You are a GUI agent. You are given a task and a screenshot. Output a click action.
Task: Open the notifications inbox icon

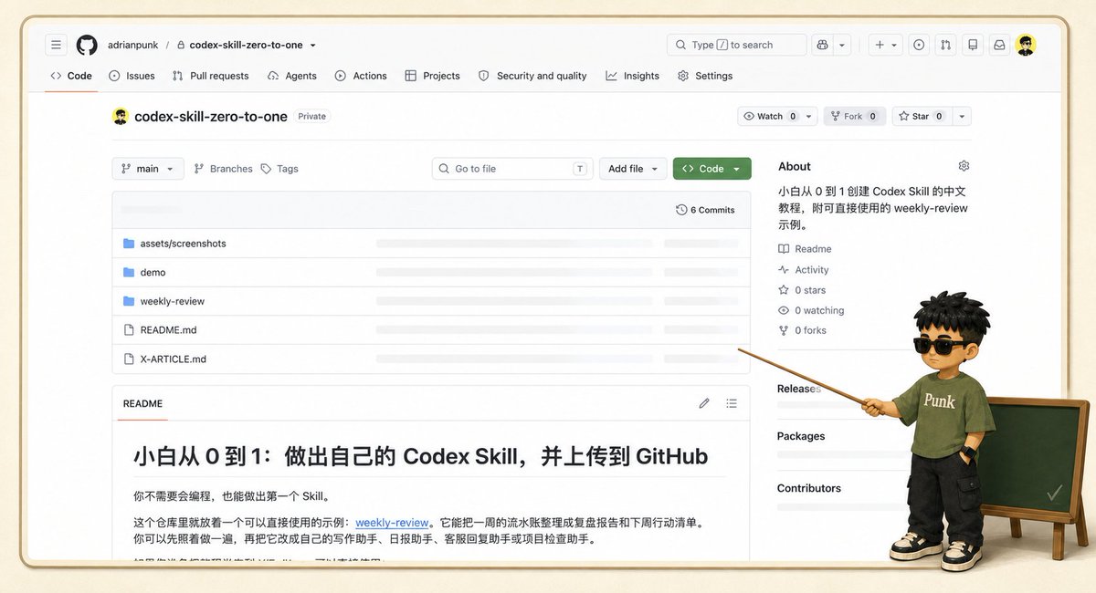[999, 45]
